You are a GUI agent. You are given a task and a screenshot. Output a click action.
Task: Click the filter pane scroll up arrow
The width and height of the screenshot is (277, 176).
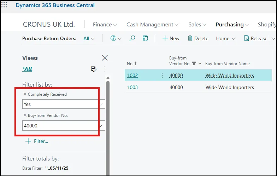[x=108, y=78]
